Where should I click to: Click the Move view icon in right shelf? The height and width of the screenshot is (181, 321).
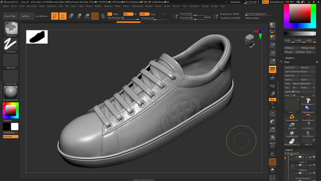click(x=272, y=121)
